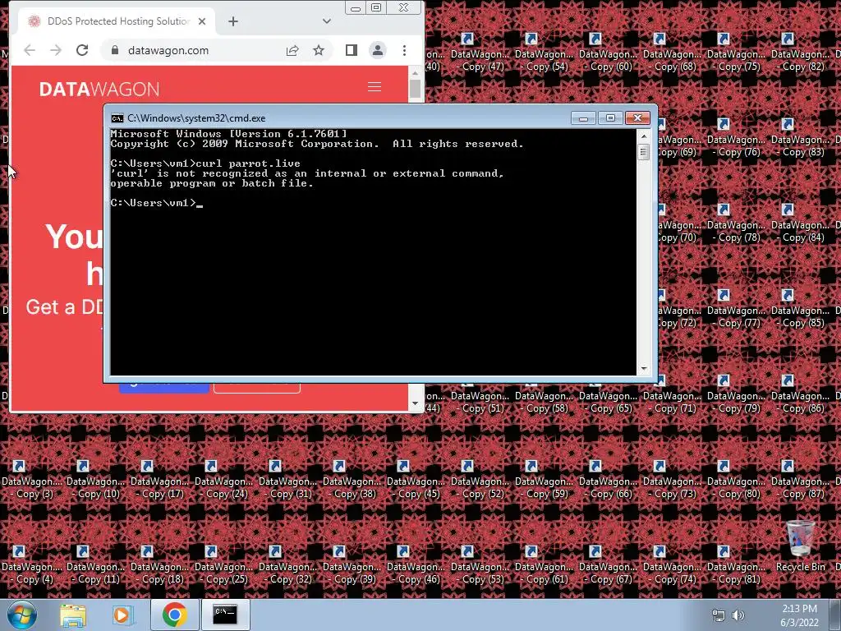841x631 pixels.
Task: Open Chrome profile avatar
Action: pyautogui.click(x=378, y=50)
